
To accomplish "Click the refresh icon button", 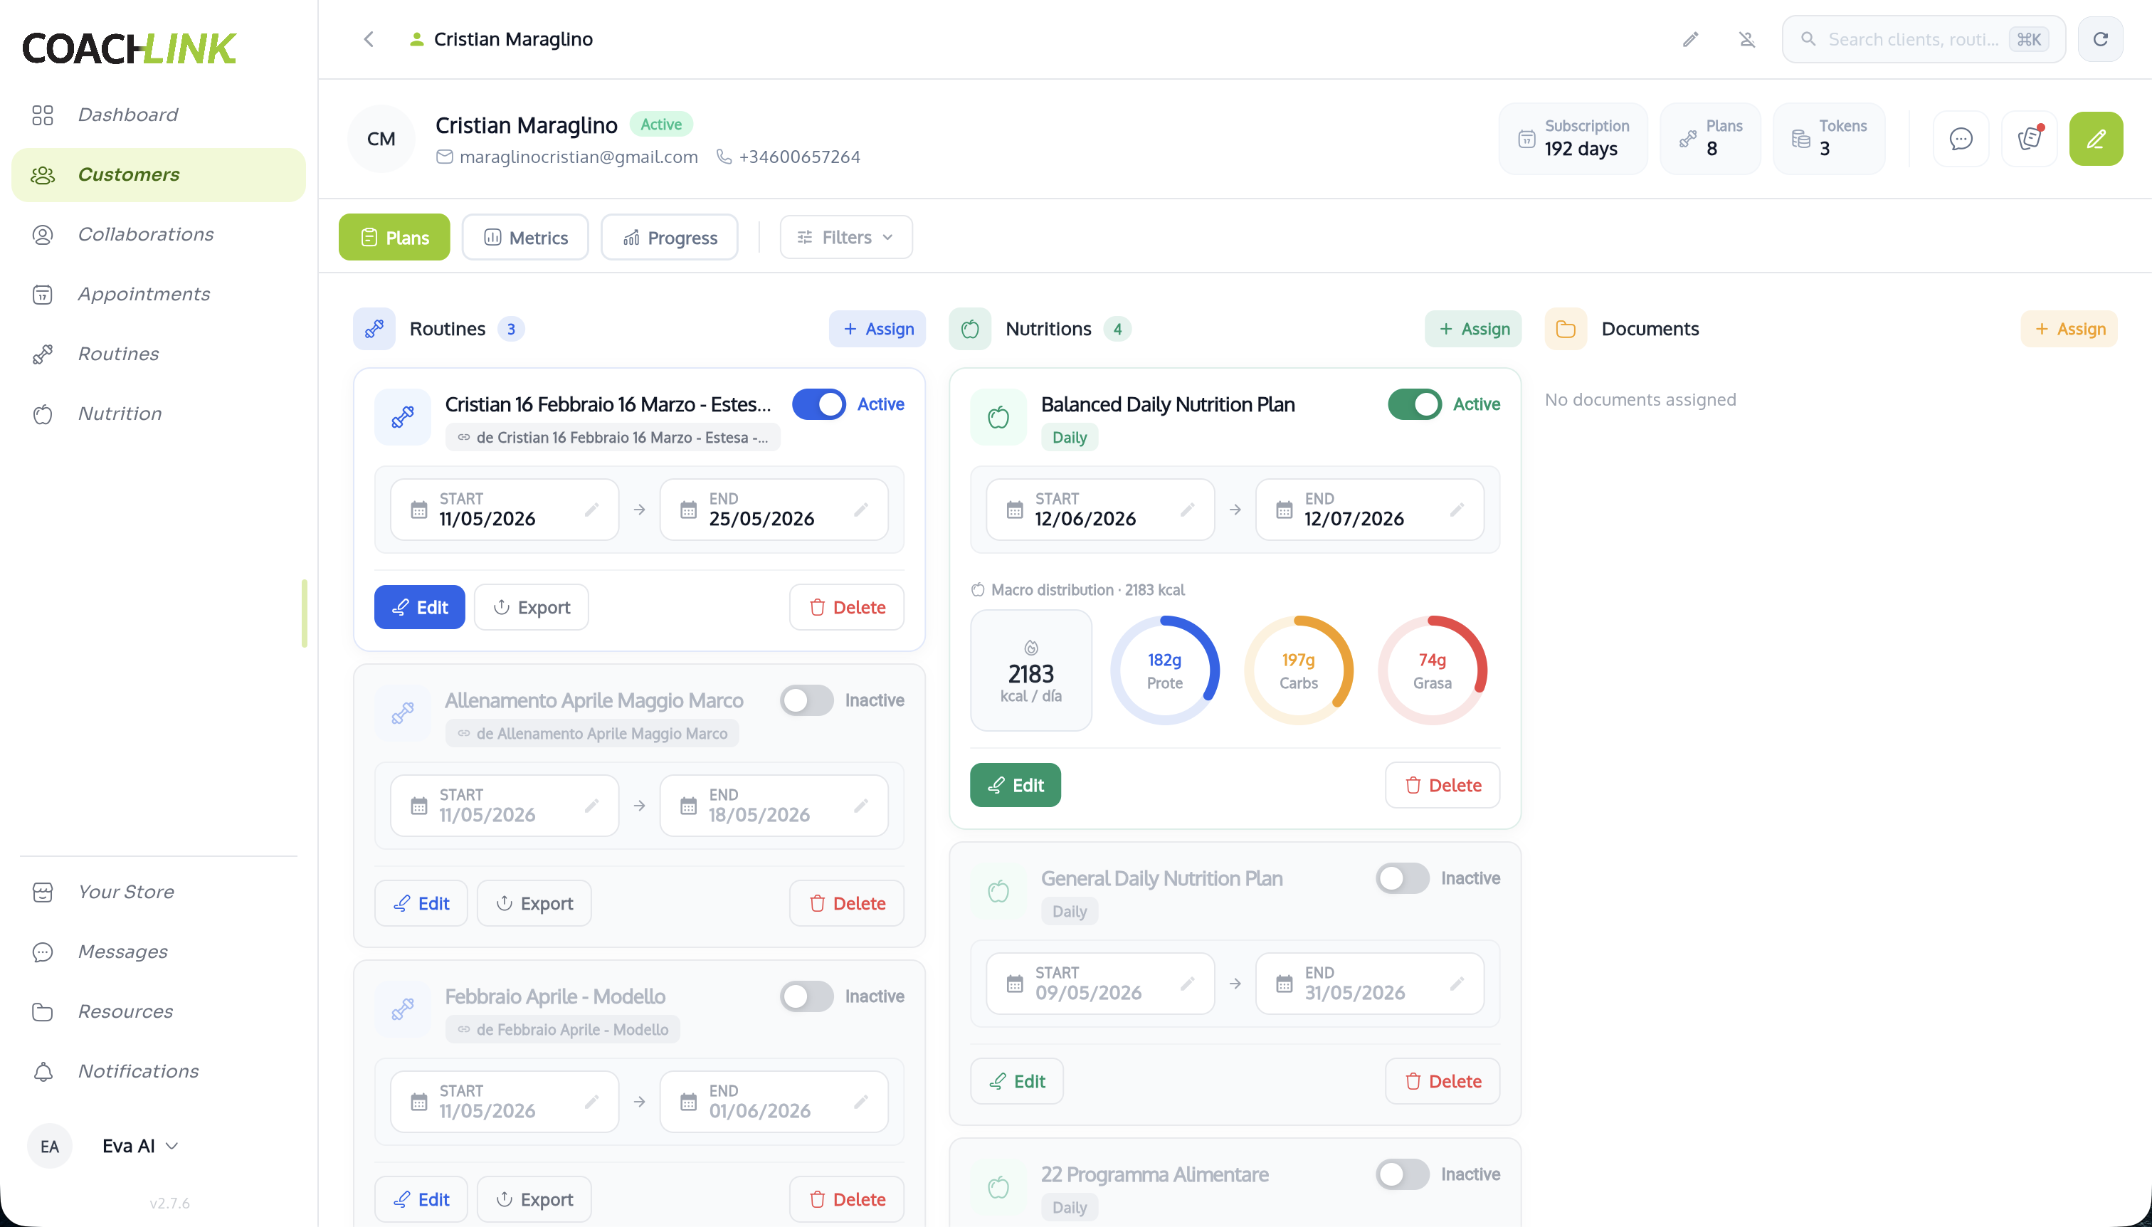I will tap(2100, 38).
